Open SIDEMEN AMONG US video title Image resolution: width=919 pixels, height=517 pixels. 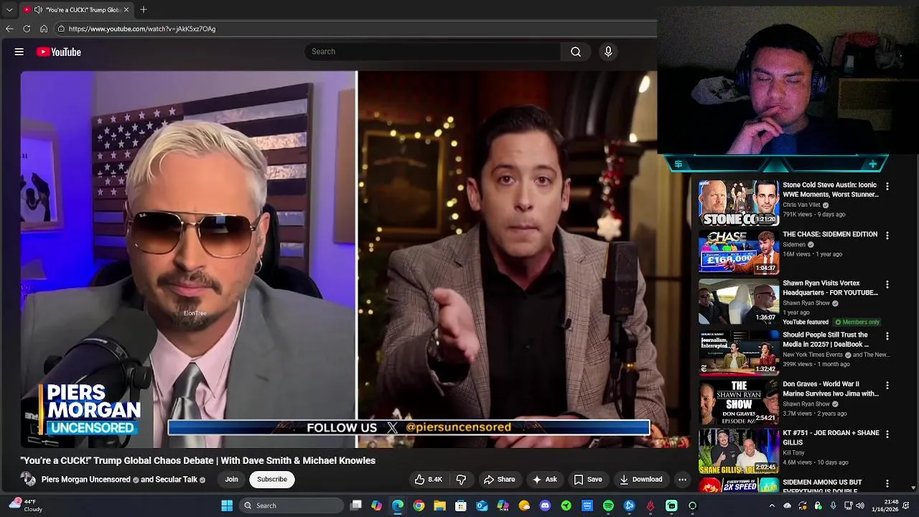(822, 487)
